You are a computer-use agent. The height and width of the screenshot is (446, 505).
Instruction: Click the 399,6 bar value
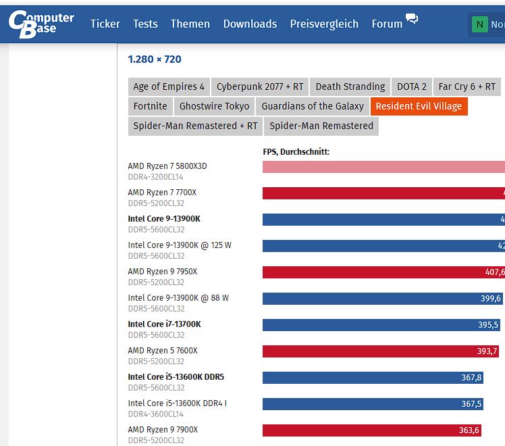click(491, 299)
